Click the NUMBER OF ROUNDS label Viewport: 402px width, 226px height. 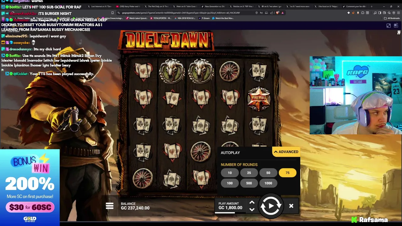[x=239, y=165]
